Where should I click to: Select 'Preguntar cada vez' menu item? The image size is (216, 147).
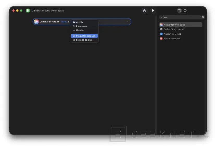point(85,36)
